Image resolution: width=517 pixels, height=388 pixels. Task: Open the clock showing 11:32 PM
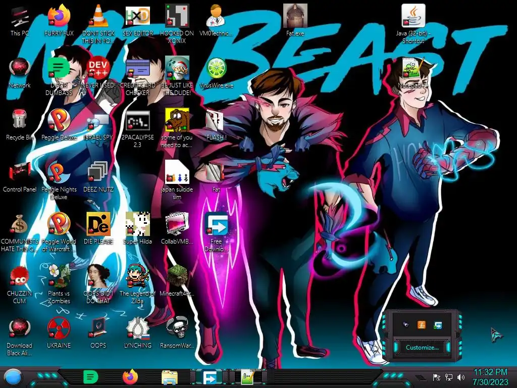(x=490, y=377)
